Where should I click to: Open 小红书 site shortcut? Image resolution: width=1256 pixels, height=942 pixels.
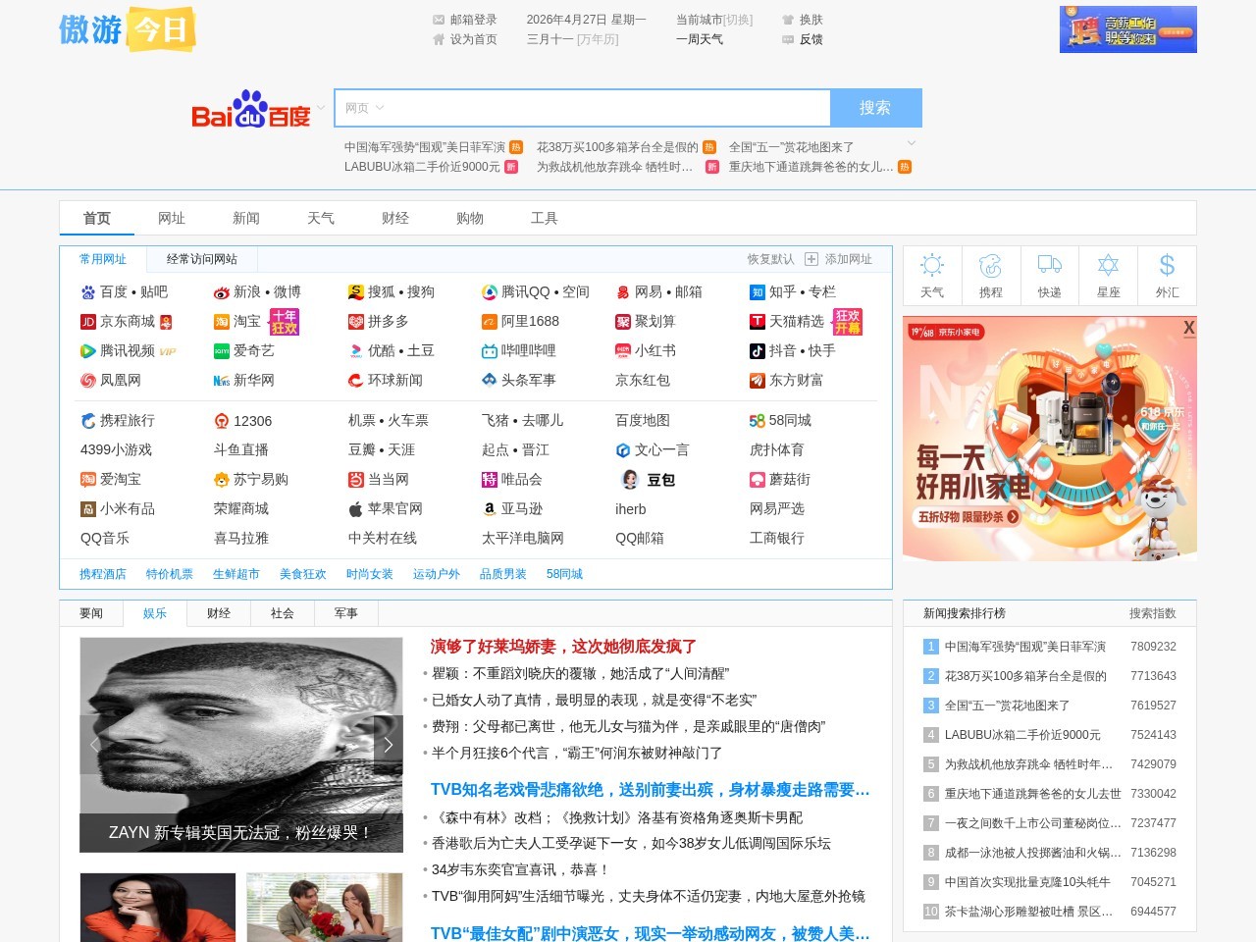point(646,350)
